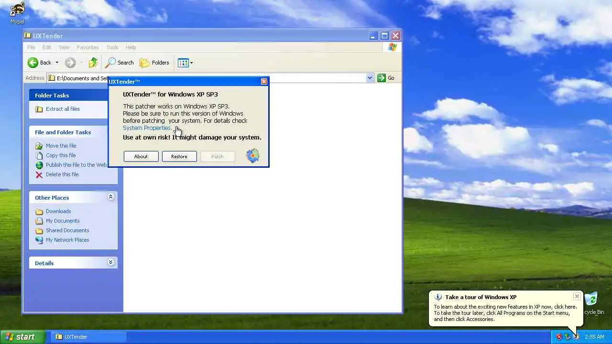Click the Copy this file icon
Image resolution: width=612 pixels, height=344 pixels.
39,156
